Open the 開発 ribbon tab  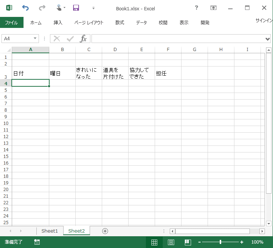tap(205, 23)
